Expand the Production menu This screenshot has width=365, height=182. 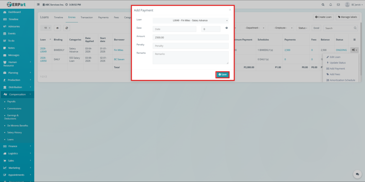click(x=17, y=80)
